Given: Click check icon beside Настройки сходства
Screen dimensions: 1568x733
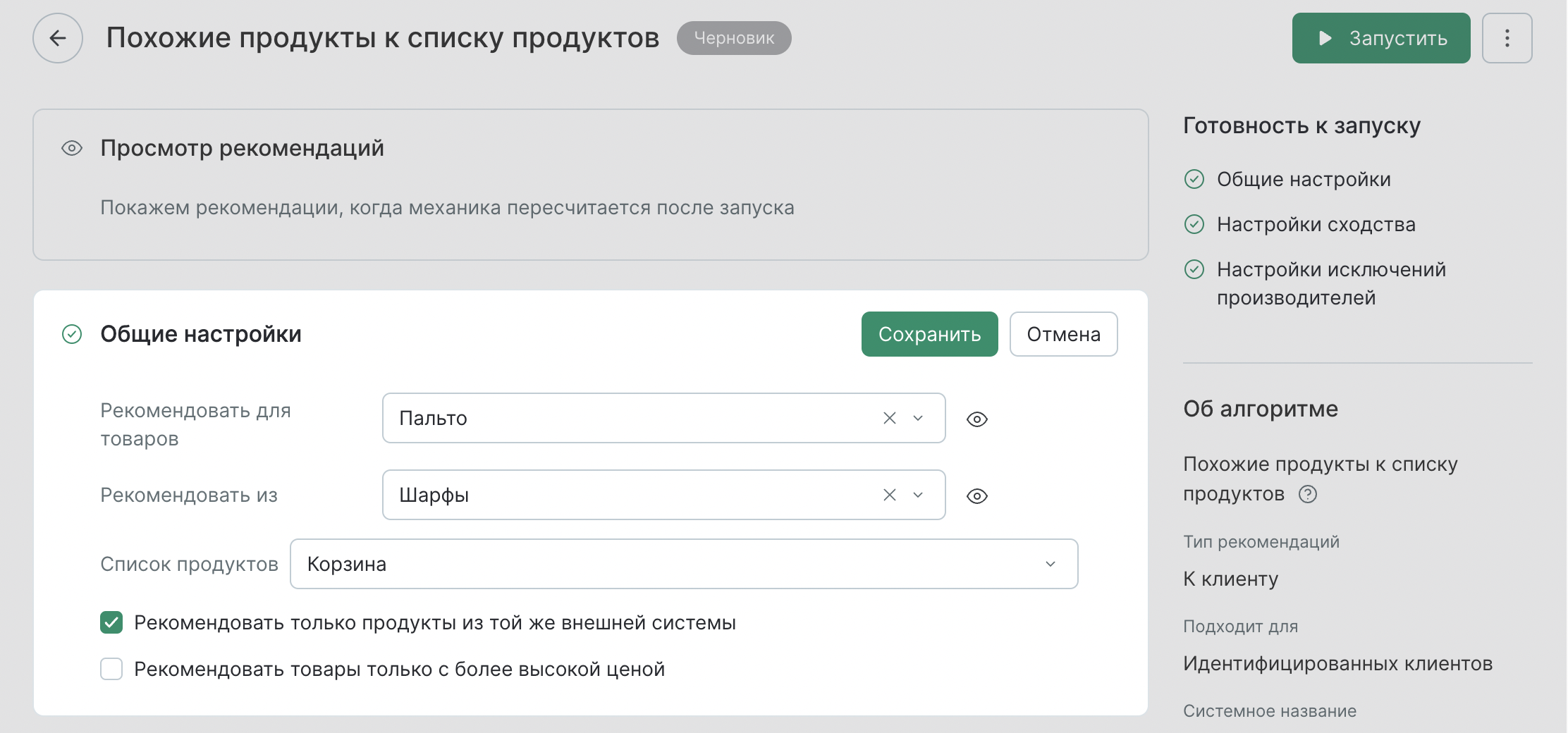Looking at the screenshot, I should [1194, 224].
